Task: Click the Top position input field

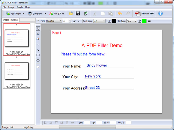Action: click(x=99, y=122)
